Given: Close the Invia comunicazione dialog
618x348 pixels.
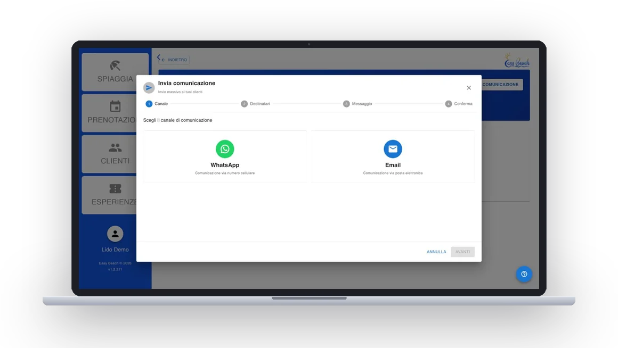Looking at the screenshot, I should (x=469, y=88).
